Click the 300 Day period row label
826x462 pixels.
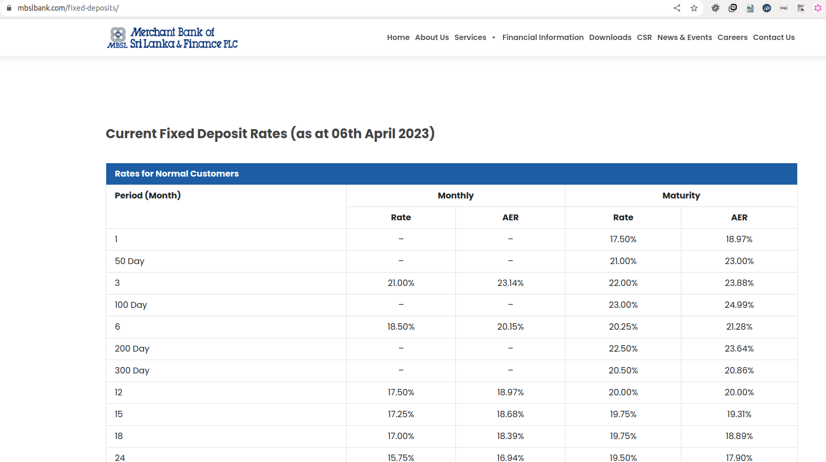coord(132,371)
